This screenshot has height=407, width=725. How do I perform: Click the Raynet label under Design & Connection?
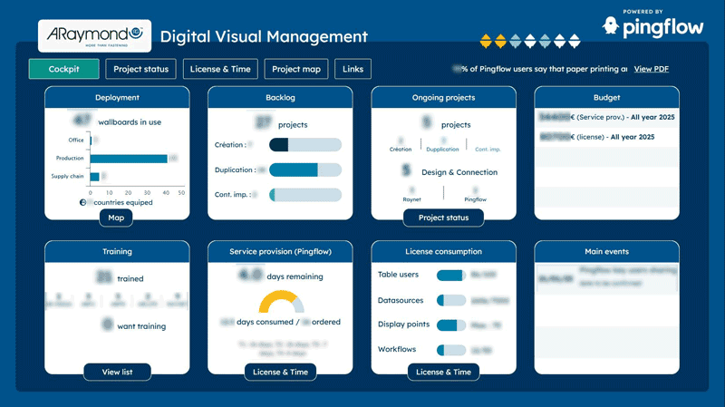tap(411, 199)
